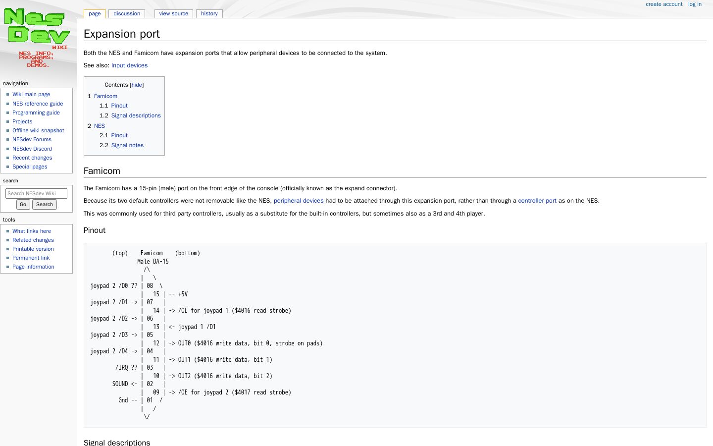The width and height of the screenshot is (713, 446).
Task: Open NES reference guide
Action: pyautogui.click(x=38, y=104)
